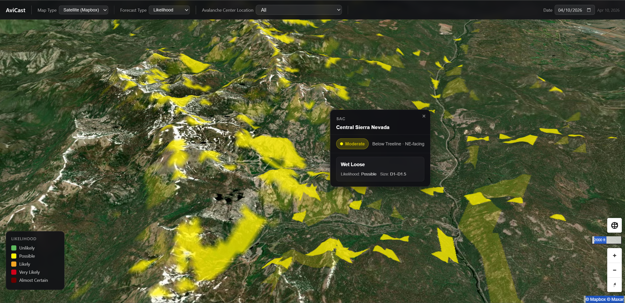Image resolution: width=625 pixels, height=303 pixels.
Task: Click the Possible yellow legend swatch
Action: pyautogui.click(x=14, y=256)
